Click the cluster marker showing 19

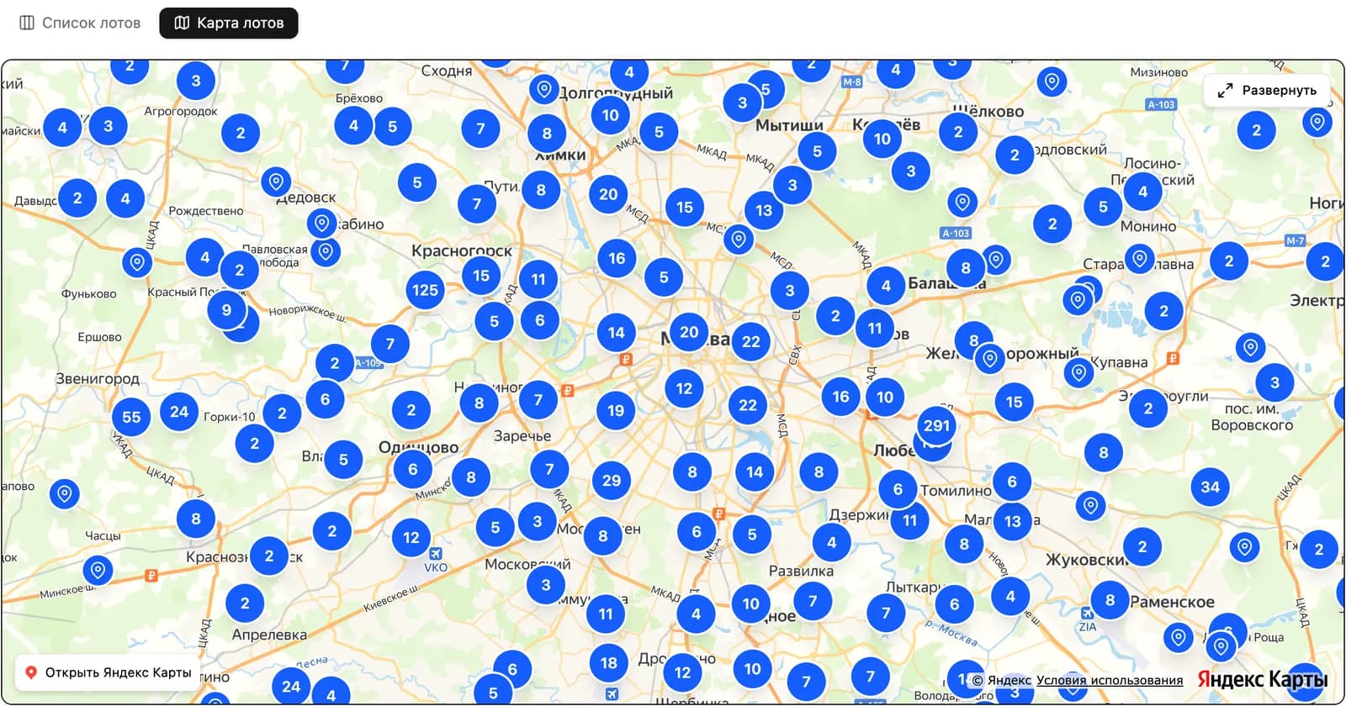click(616, 410)
